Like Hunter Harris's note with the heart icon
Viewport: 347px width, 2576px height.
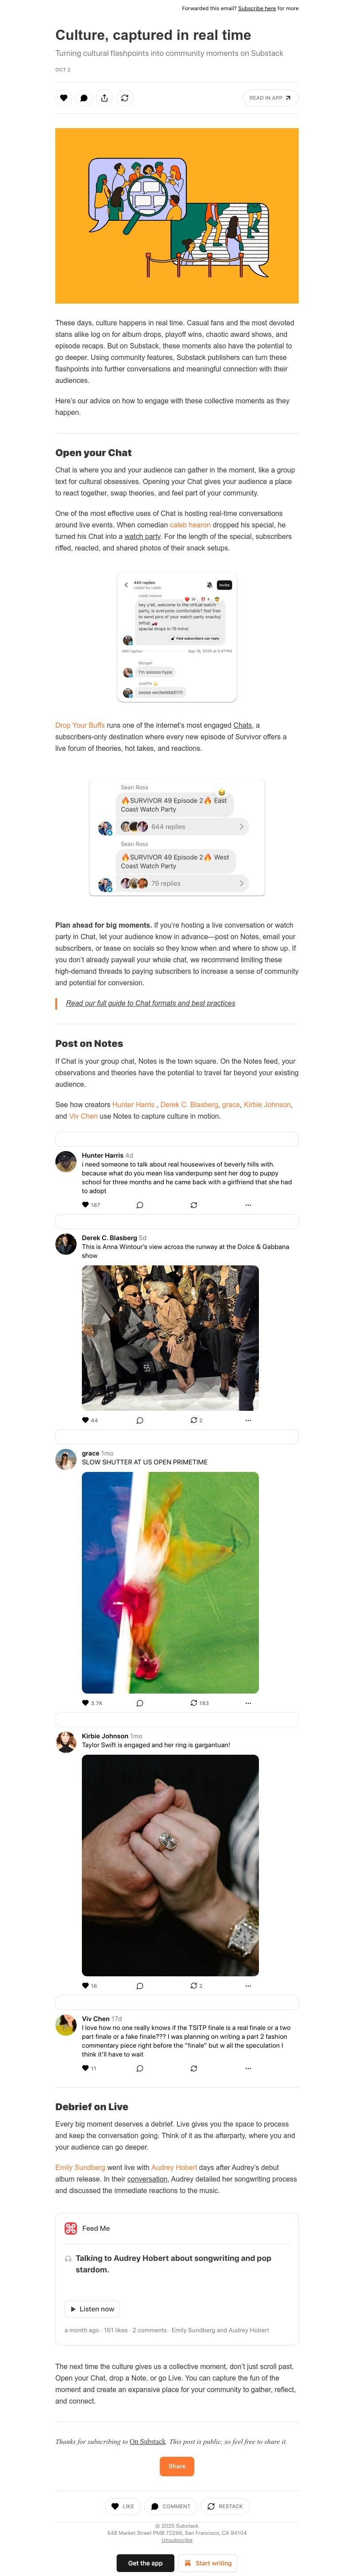(x=85, y=1205)
